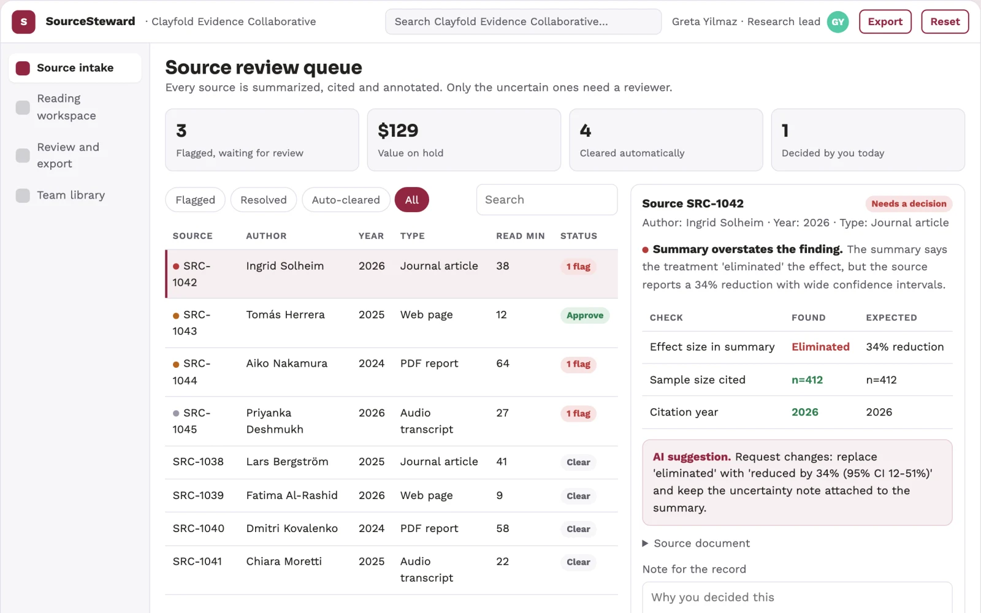Filter queue by Auto-cleared

point(346,200)
